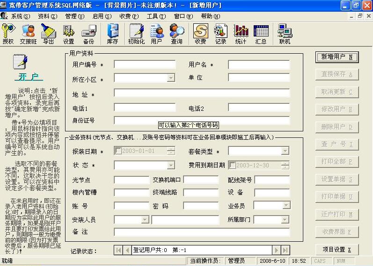
Task: Click the 取消更新 C button
Action: pos(337,92)
